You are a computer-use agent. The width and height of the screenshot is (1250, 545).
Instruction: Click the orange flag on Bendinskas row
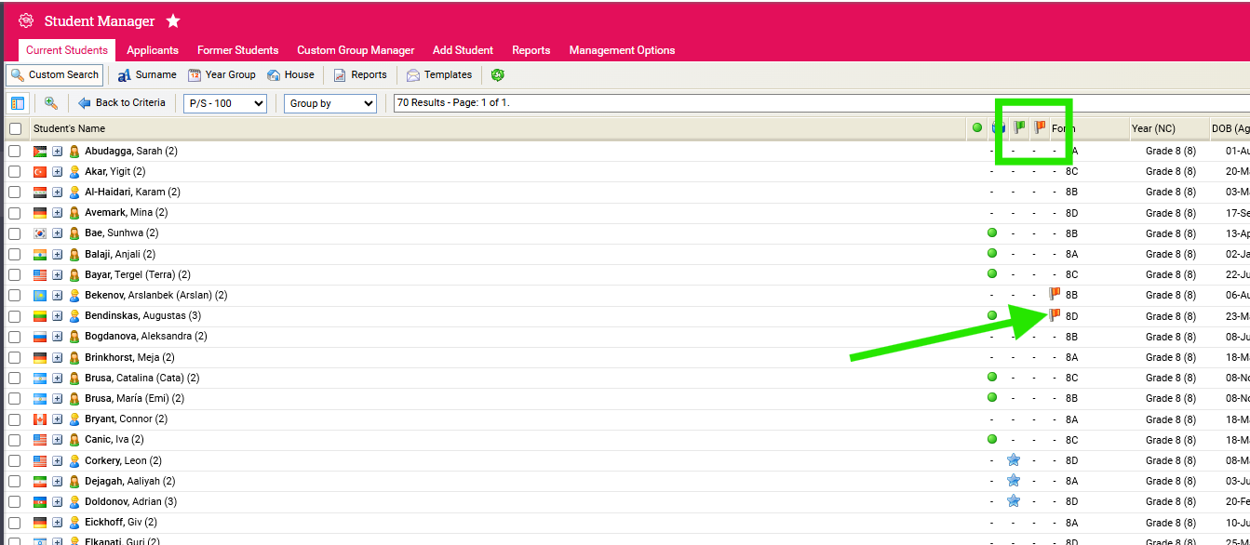pos(1054,315)
